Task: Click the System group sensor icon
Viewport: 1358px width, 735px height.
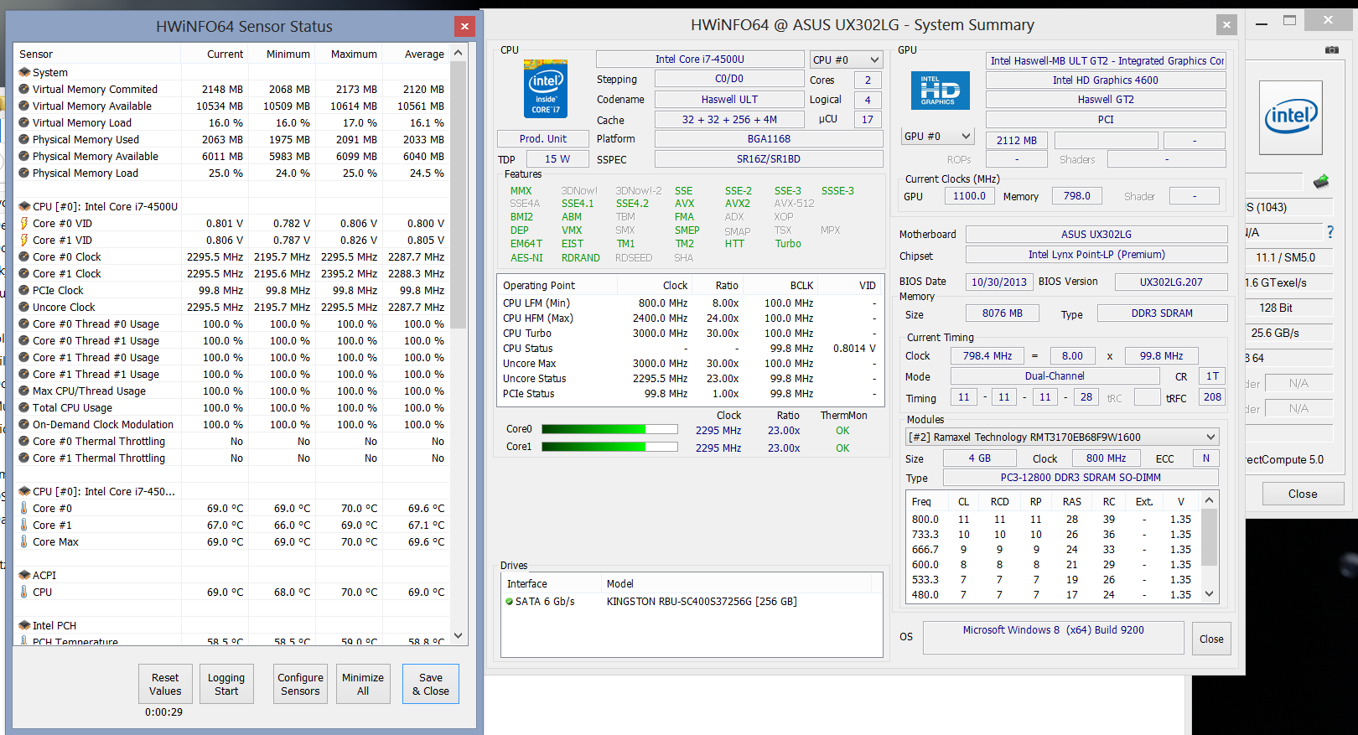Action: pyautogui.click(x=24, y=72)
